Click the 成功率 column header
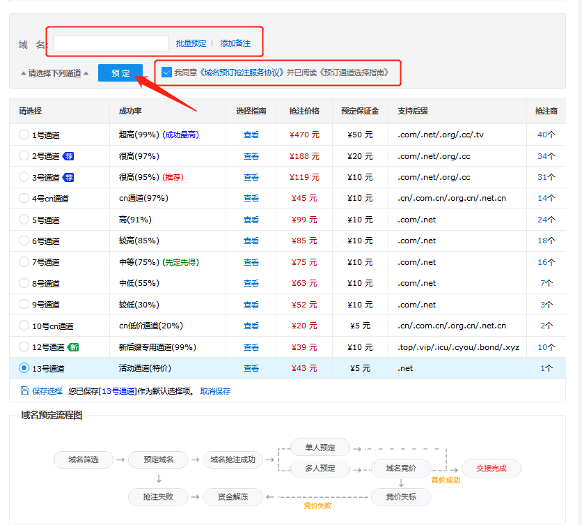Screen dimensions: 582x525 pos(130,111)
